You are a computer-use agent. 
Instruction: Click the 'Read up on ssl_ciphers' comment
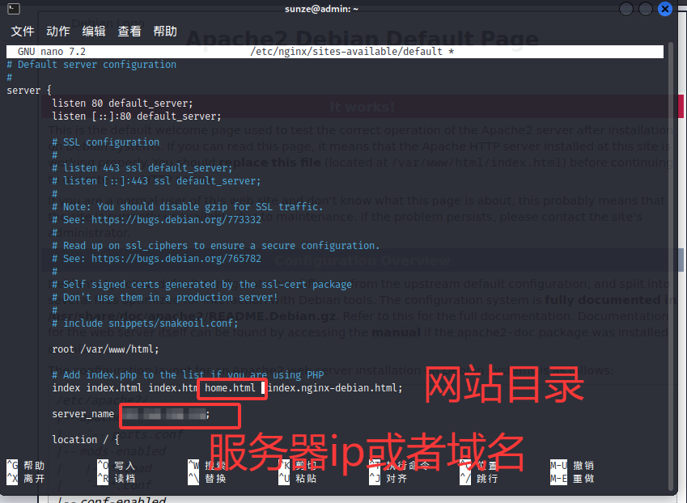tap(215, 246)
